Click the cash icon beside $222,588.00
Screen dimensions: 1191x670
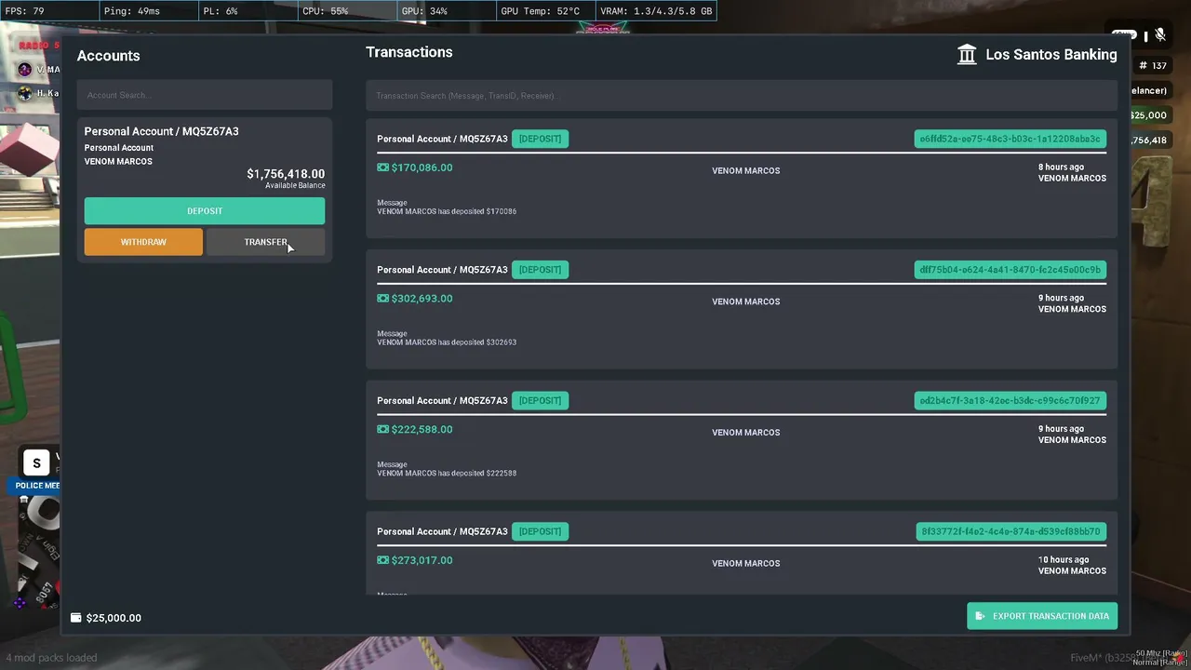click(x=382, y=430)
